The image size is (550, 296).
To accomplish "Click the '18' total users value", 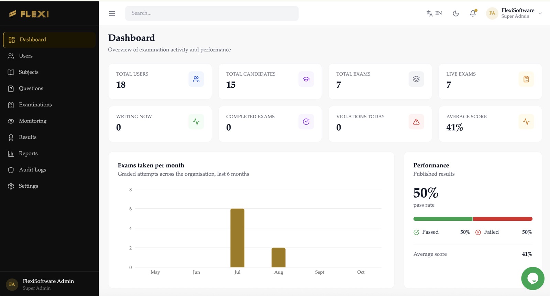I will pyautogui.click(x=121, y=85).
